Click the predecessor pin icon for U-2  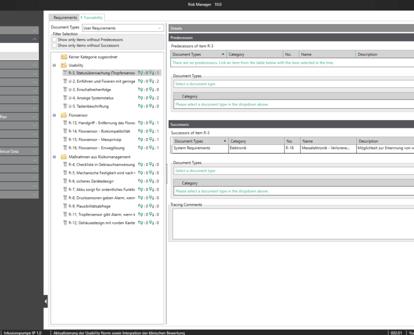142,81
